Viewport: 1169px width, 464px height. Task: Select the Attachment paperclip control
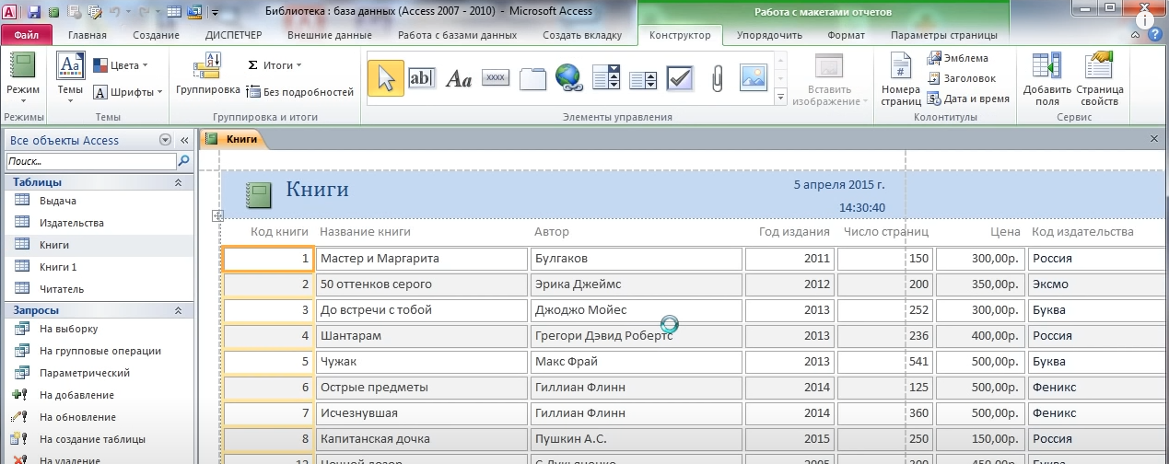coord(717,78)
